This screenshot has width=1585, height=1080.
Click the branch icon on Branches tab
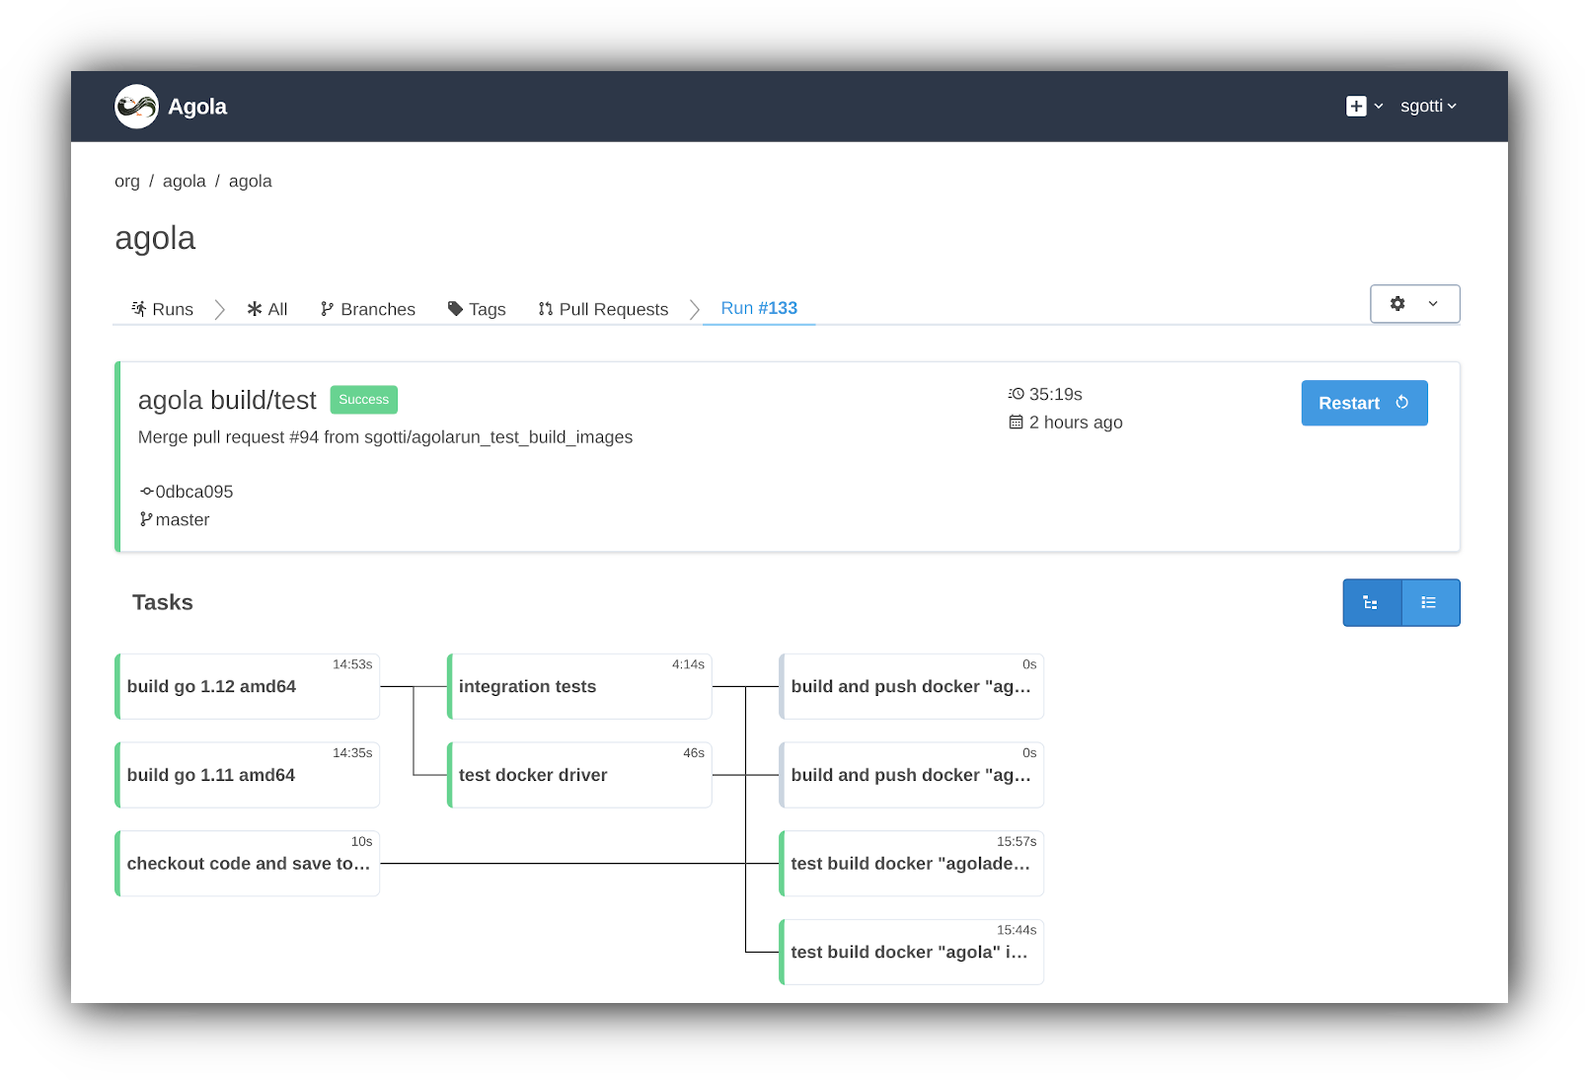click(x=327, y=309)
